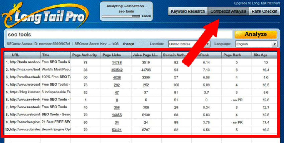
Task: Click Domain Authority value 100
Action: 176,85
